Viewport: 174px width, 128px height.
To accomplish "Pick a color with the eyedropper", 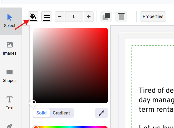I will [x=101, y=113].
